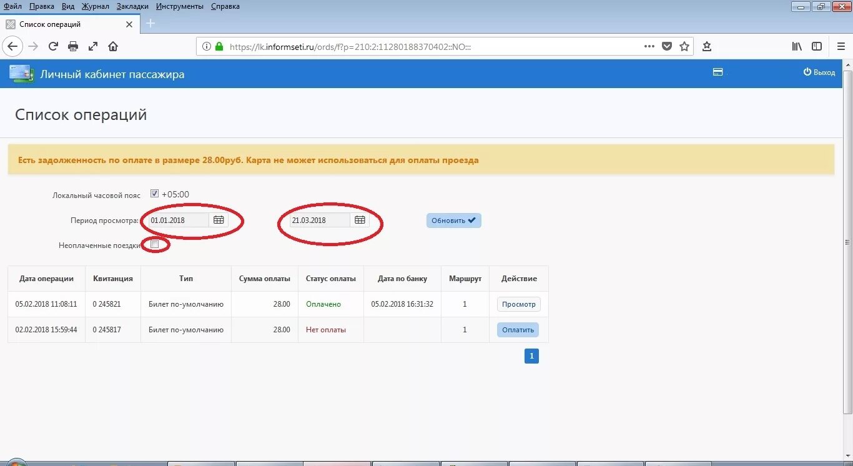Click the Личный кабинет пассажира title link
The image size is (853, 466).
(x=112, y=74)
